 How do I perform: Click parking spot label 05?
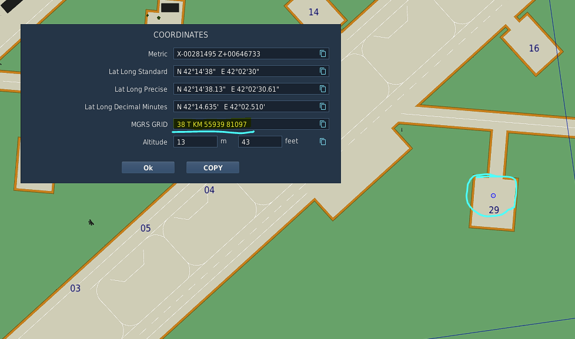146,229
